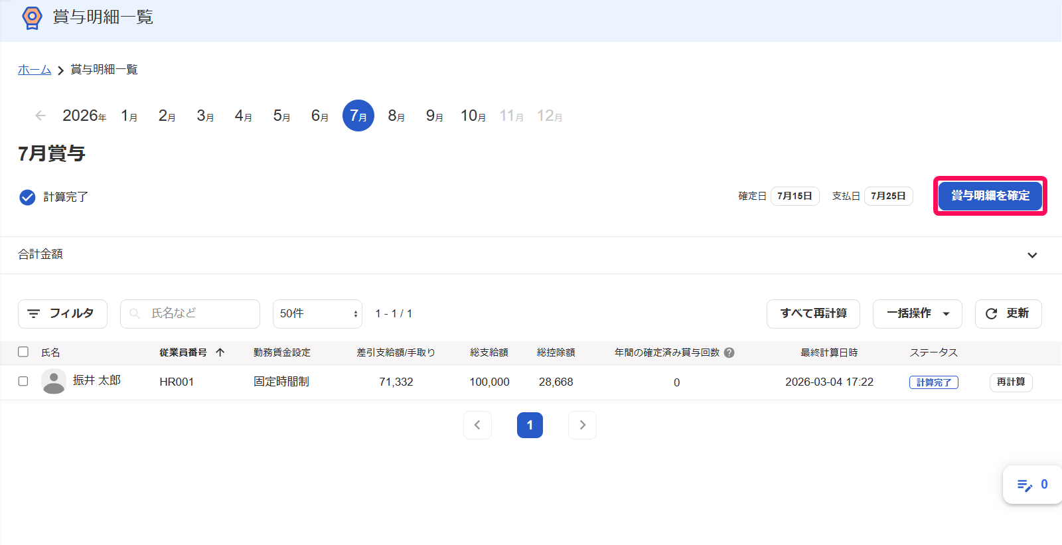Select the highlighted 7月 month tab
This screenshot has width=1062, height=545.
[x=358, y=116]
